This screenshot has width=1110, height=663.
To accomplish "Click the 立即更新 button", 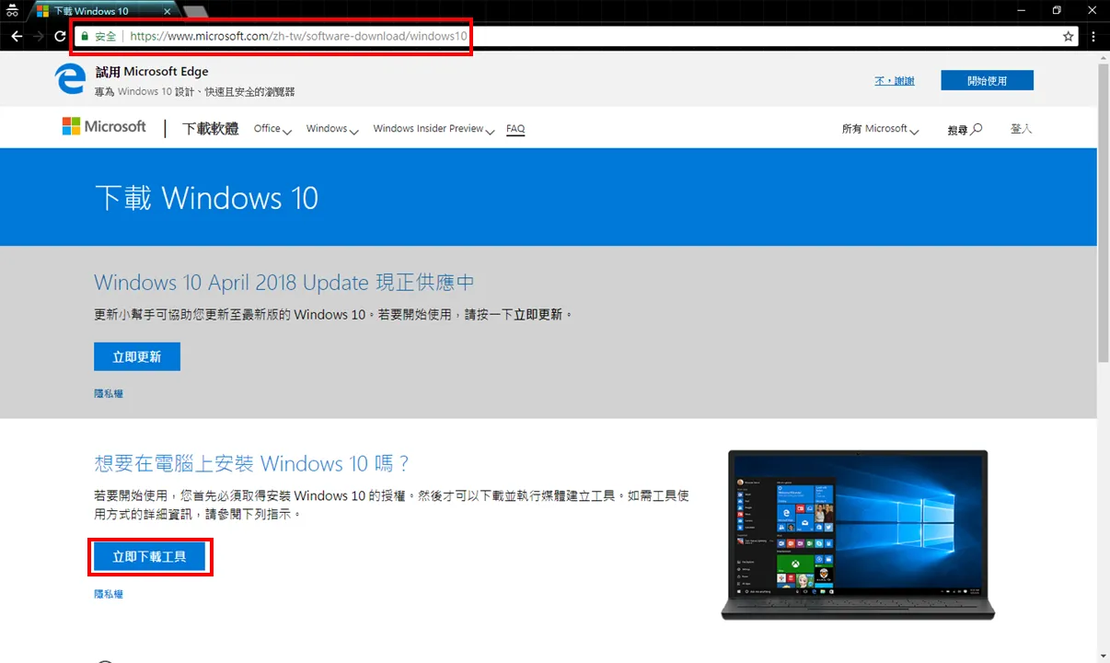I will [137, 356].
